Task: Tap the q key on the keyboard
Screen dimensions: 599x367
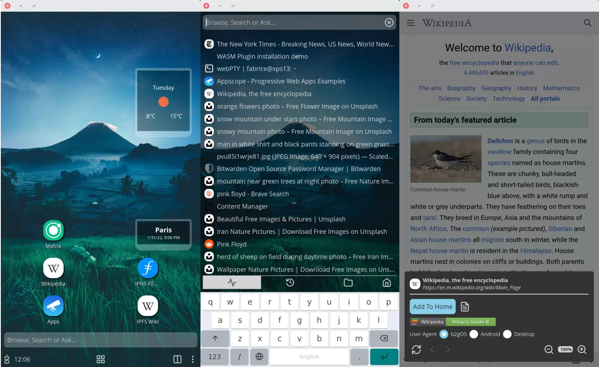Action: click(x=210, y=302)
